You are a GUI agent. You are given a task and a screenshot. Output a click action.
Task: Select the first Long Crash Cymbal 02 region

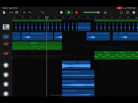point(41,36)
